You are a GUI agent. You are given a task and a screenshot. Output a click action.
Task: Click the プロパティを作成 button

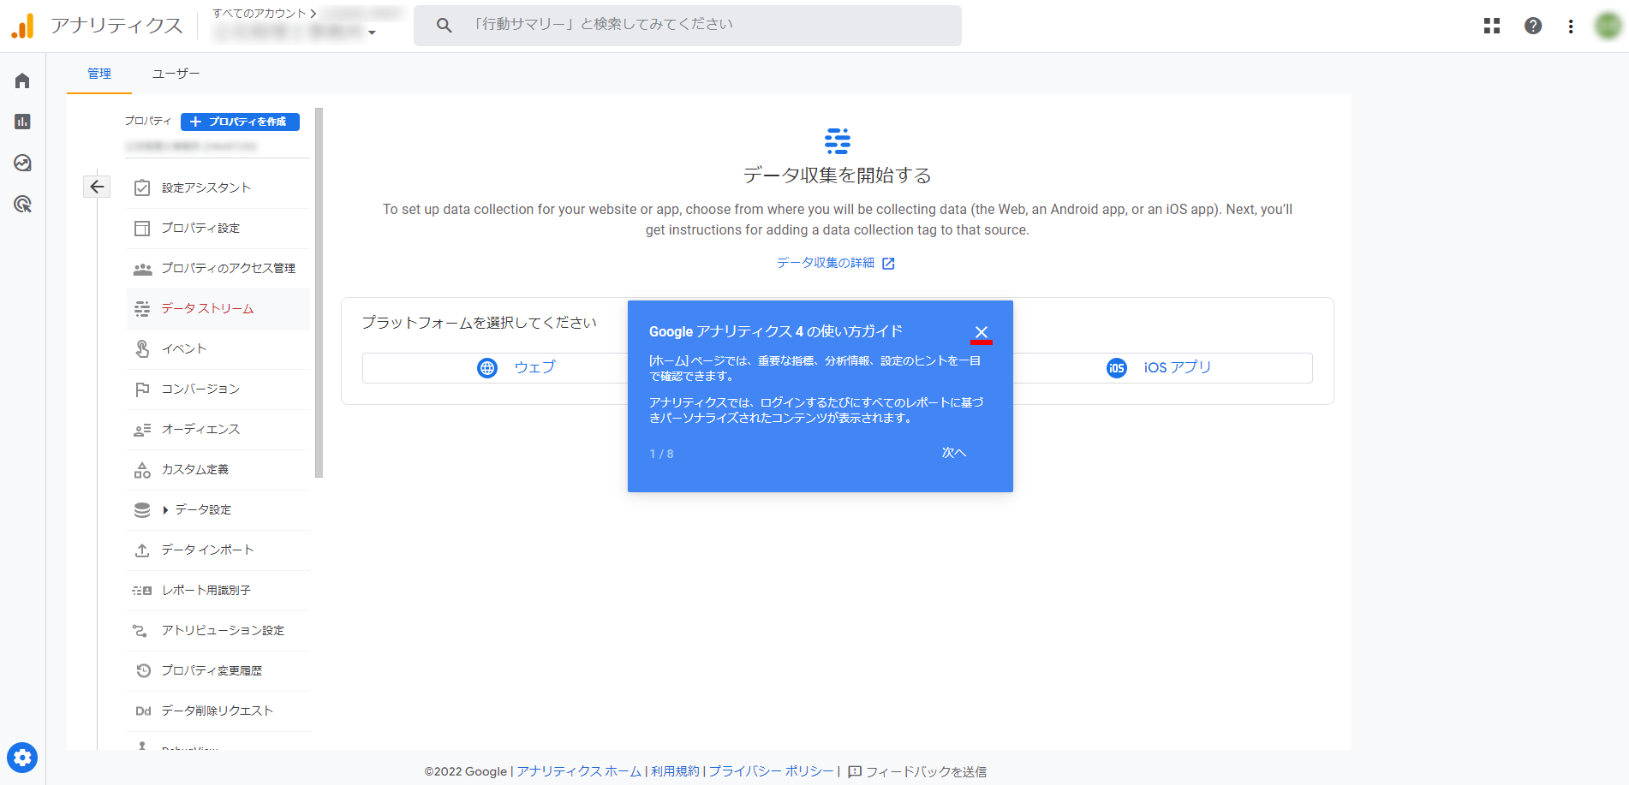pyautogui.click(x=240, y=122)
